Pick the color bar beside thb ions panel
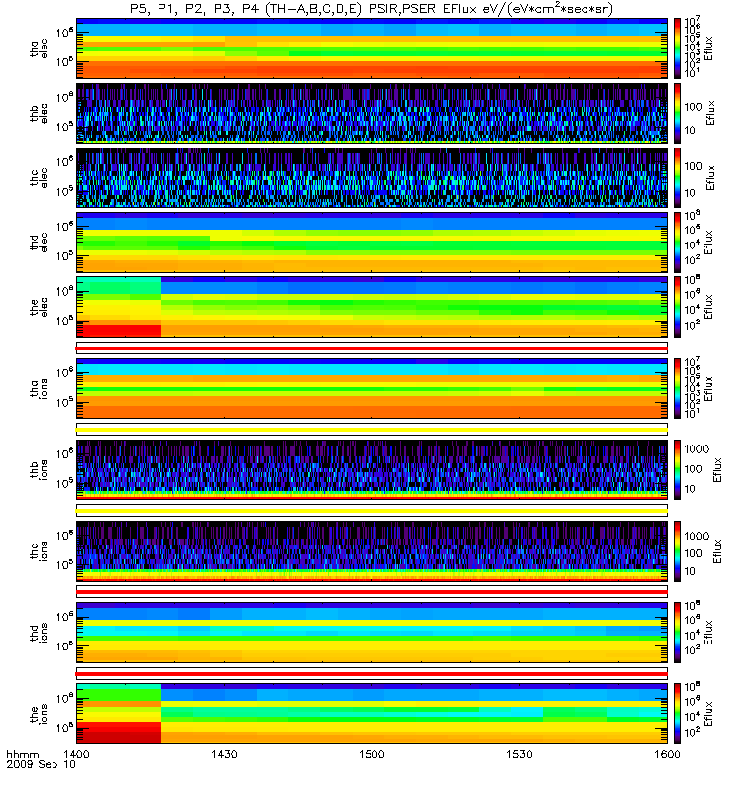 click(x=677, y=469)
